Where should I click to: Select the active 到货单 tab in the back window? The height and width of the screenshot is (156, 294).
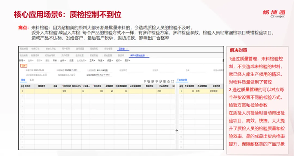tap(122, 49)
